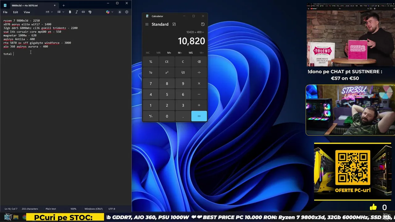Viewport: 395px width, 222px height.
Task: Click the C clear key
Action: (183, 62)
